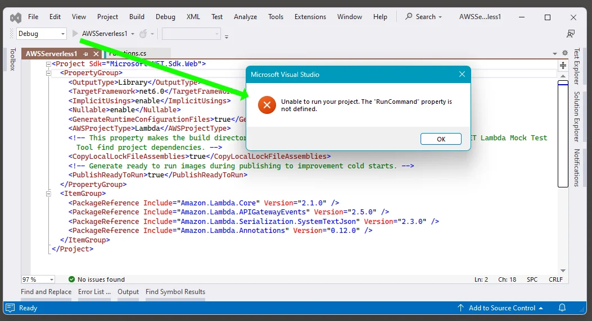The width and height of the screenshot is (592, 321).
Task: Open the Debug configuration dropdown
Action: 42,34
